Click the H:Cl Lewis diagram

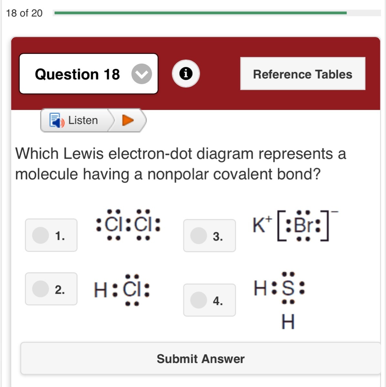coord(122,290)
